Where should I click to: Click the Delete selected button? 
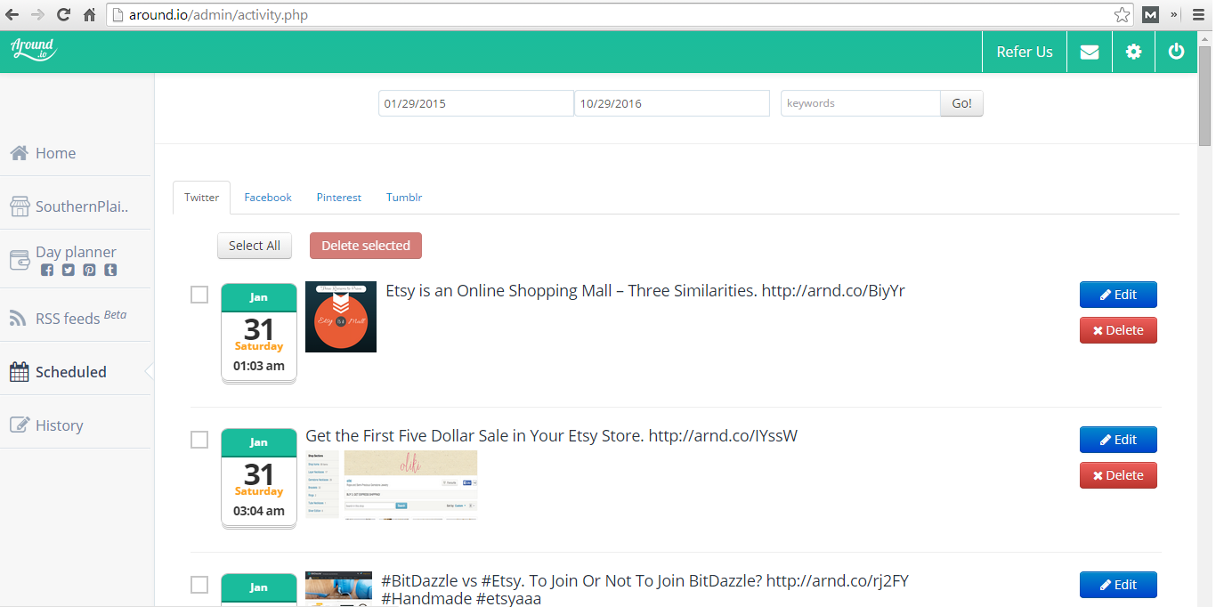click(x=366, y=246)
